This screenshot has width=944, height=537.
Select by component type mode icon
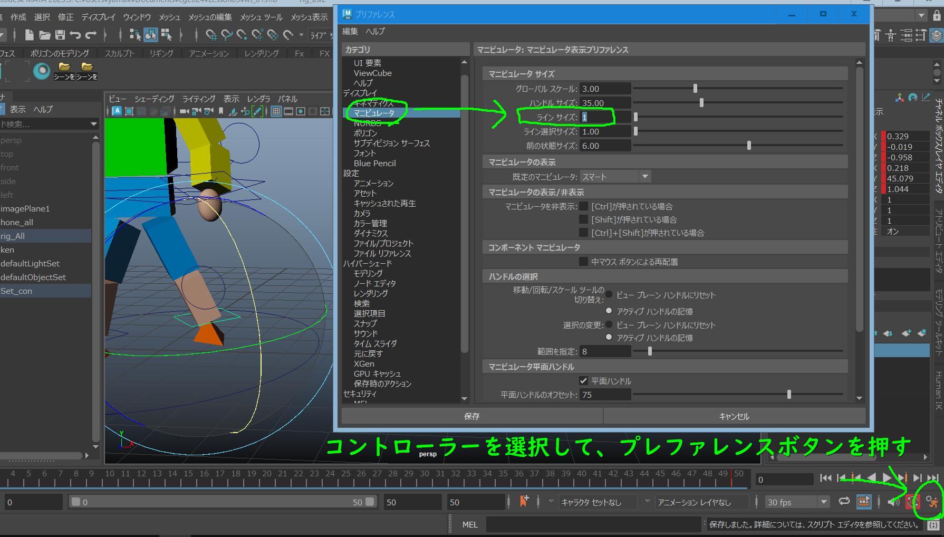[167, 35]
